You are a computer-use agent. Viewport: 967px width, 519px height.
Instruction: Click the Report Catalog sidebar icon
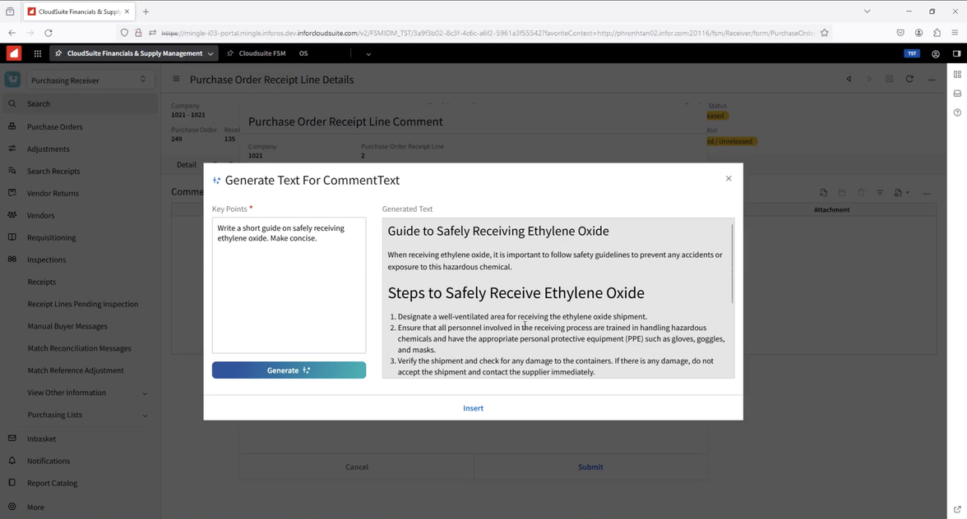coord(12,483)
